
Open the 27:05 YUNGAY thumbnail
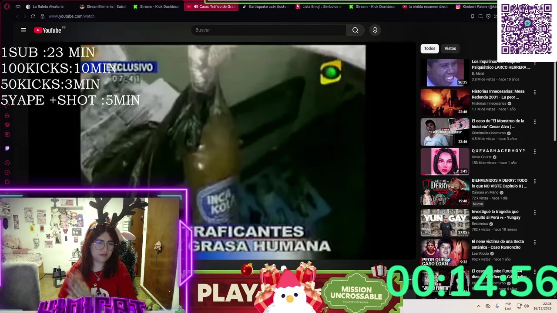tap(445, 223)
